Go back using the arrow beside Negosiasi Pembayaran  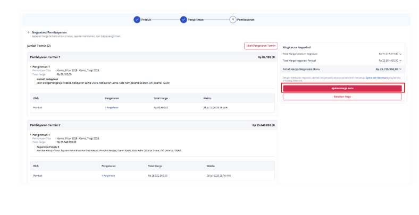click(x=29, y=32)
